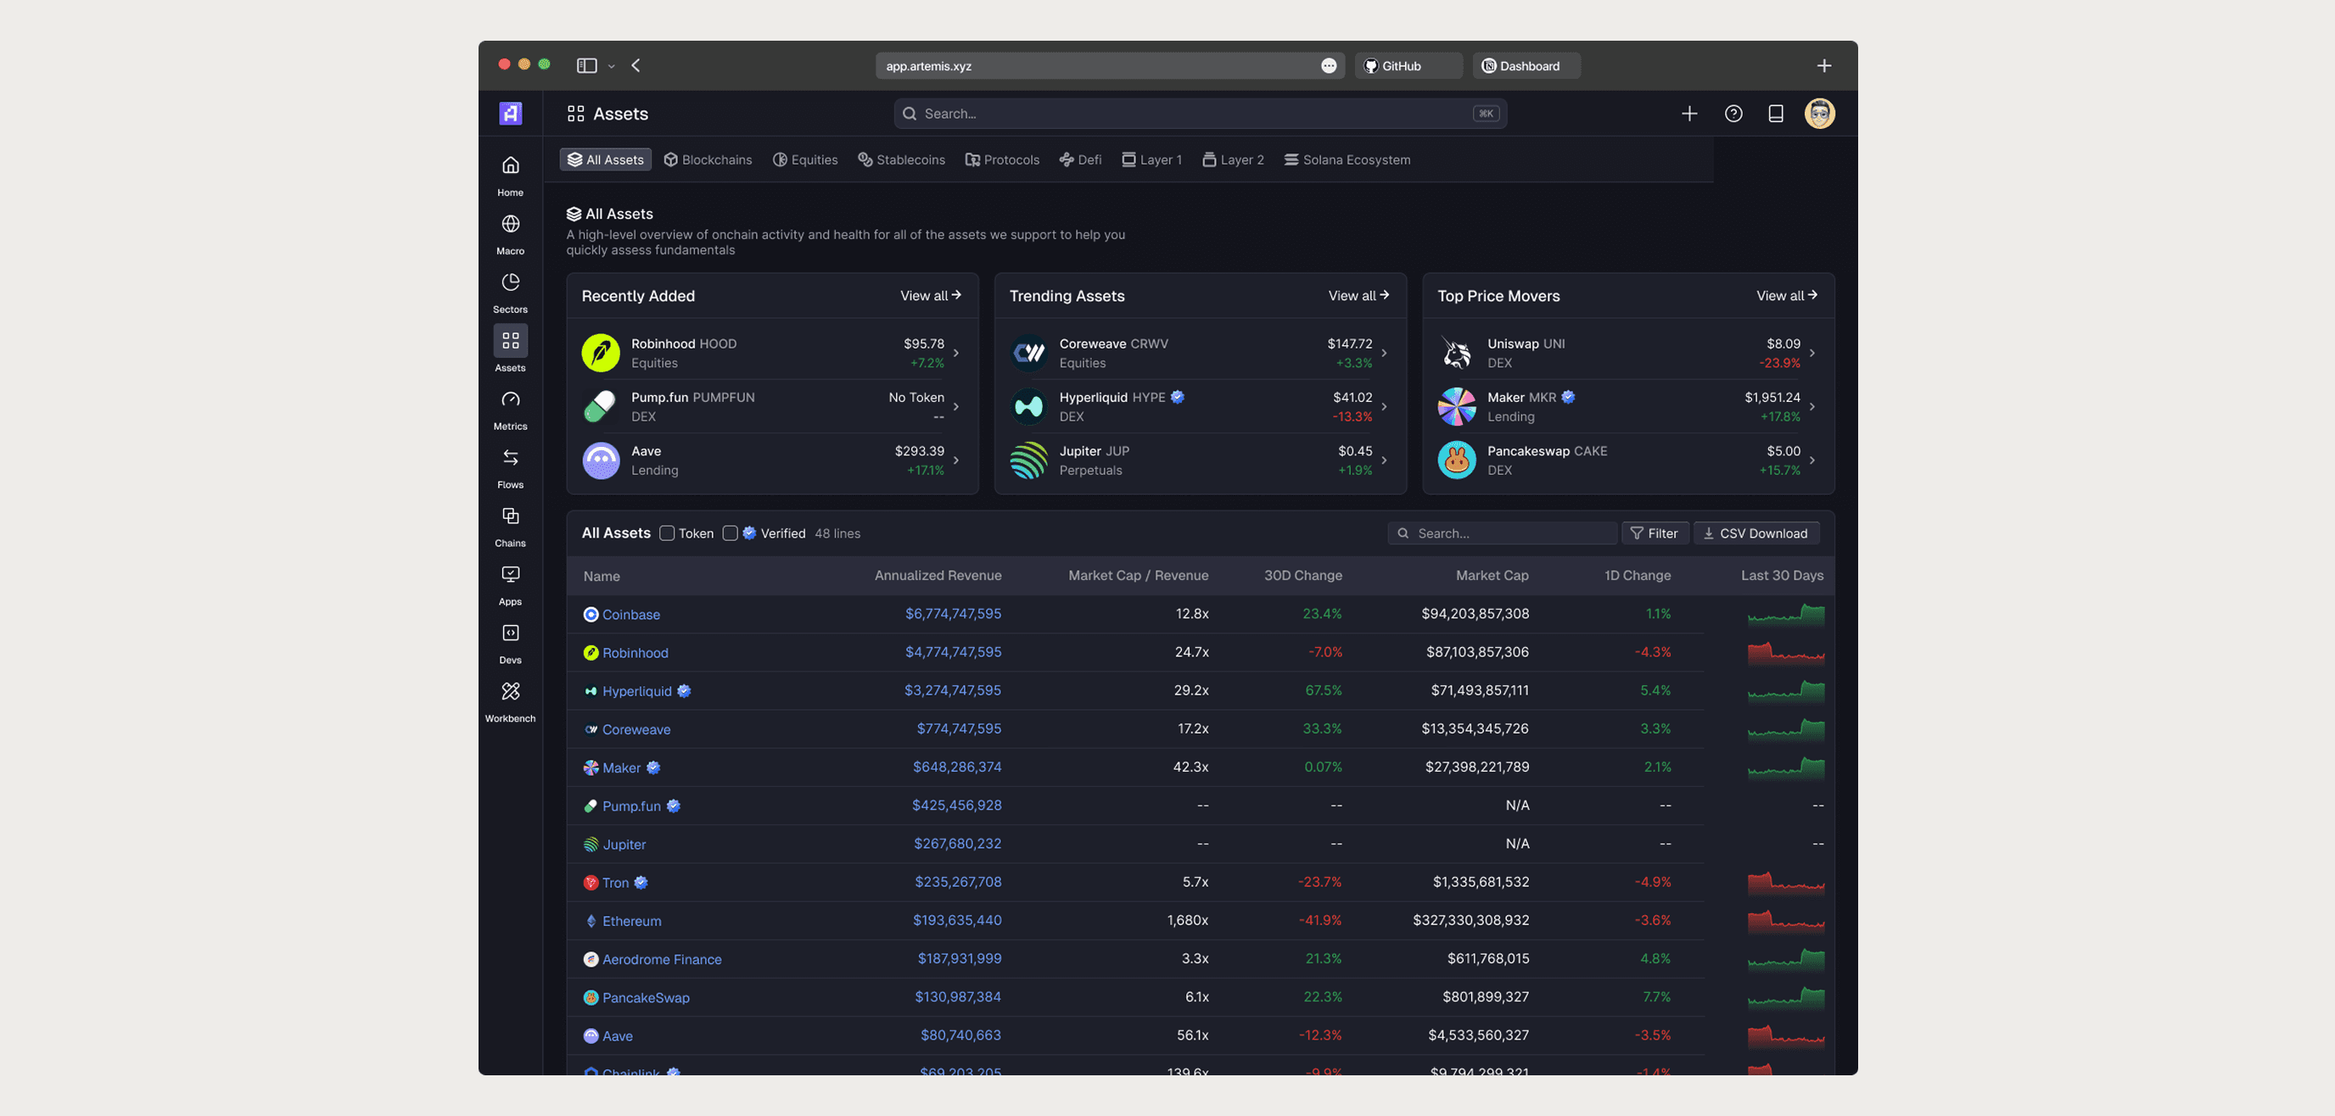Click View all in Trending Assets
2335x1116 pixels.
[x=1358, y=296]
